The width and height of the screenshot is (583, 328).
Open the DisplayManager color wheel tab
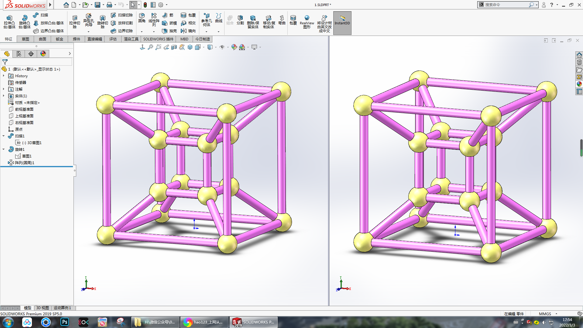(x=43, y=54)
